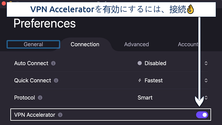
Task: Click the Quick Connect label
Action: pos(33,80)
